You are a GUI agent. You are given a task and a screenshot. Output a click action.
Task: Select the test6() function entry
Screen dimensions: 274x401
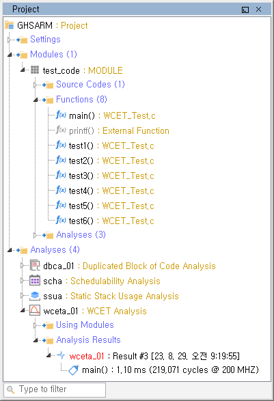tap(105, 221)
